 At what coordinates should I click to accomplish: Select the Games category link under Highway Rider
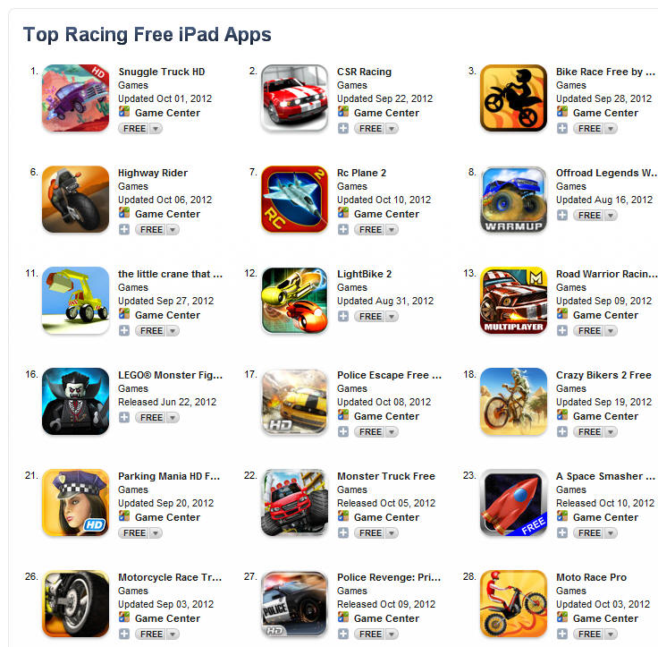133,186
